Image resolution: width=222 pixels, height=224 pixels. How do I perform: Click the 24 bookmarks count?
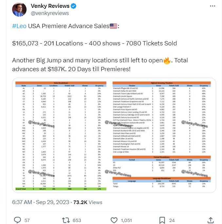(172, 220)
